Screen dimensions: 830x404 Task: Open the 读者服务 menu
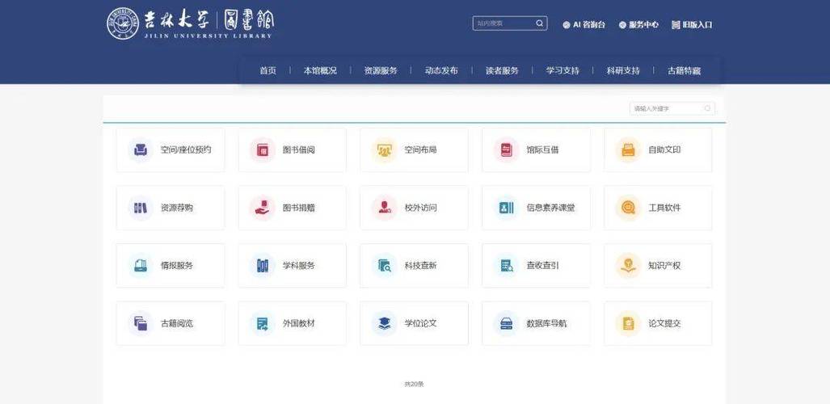(x=502, y=70)
